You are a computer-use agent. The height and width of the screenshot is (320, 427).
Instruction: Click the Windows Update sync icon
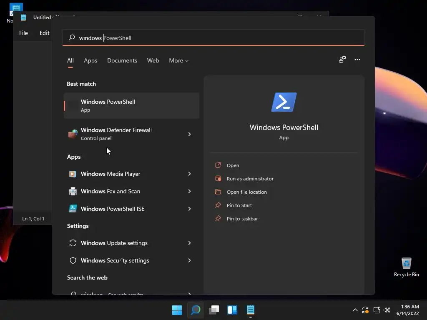pos(73,243)
